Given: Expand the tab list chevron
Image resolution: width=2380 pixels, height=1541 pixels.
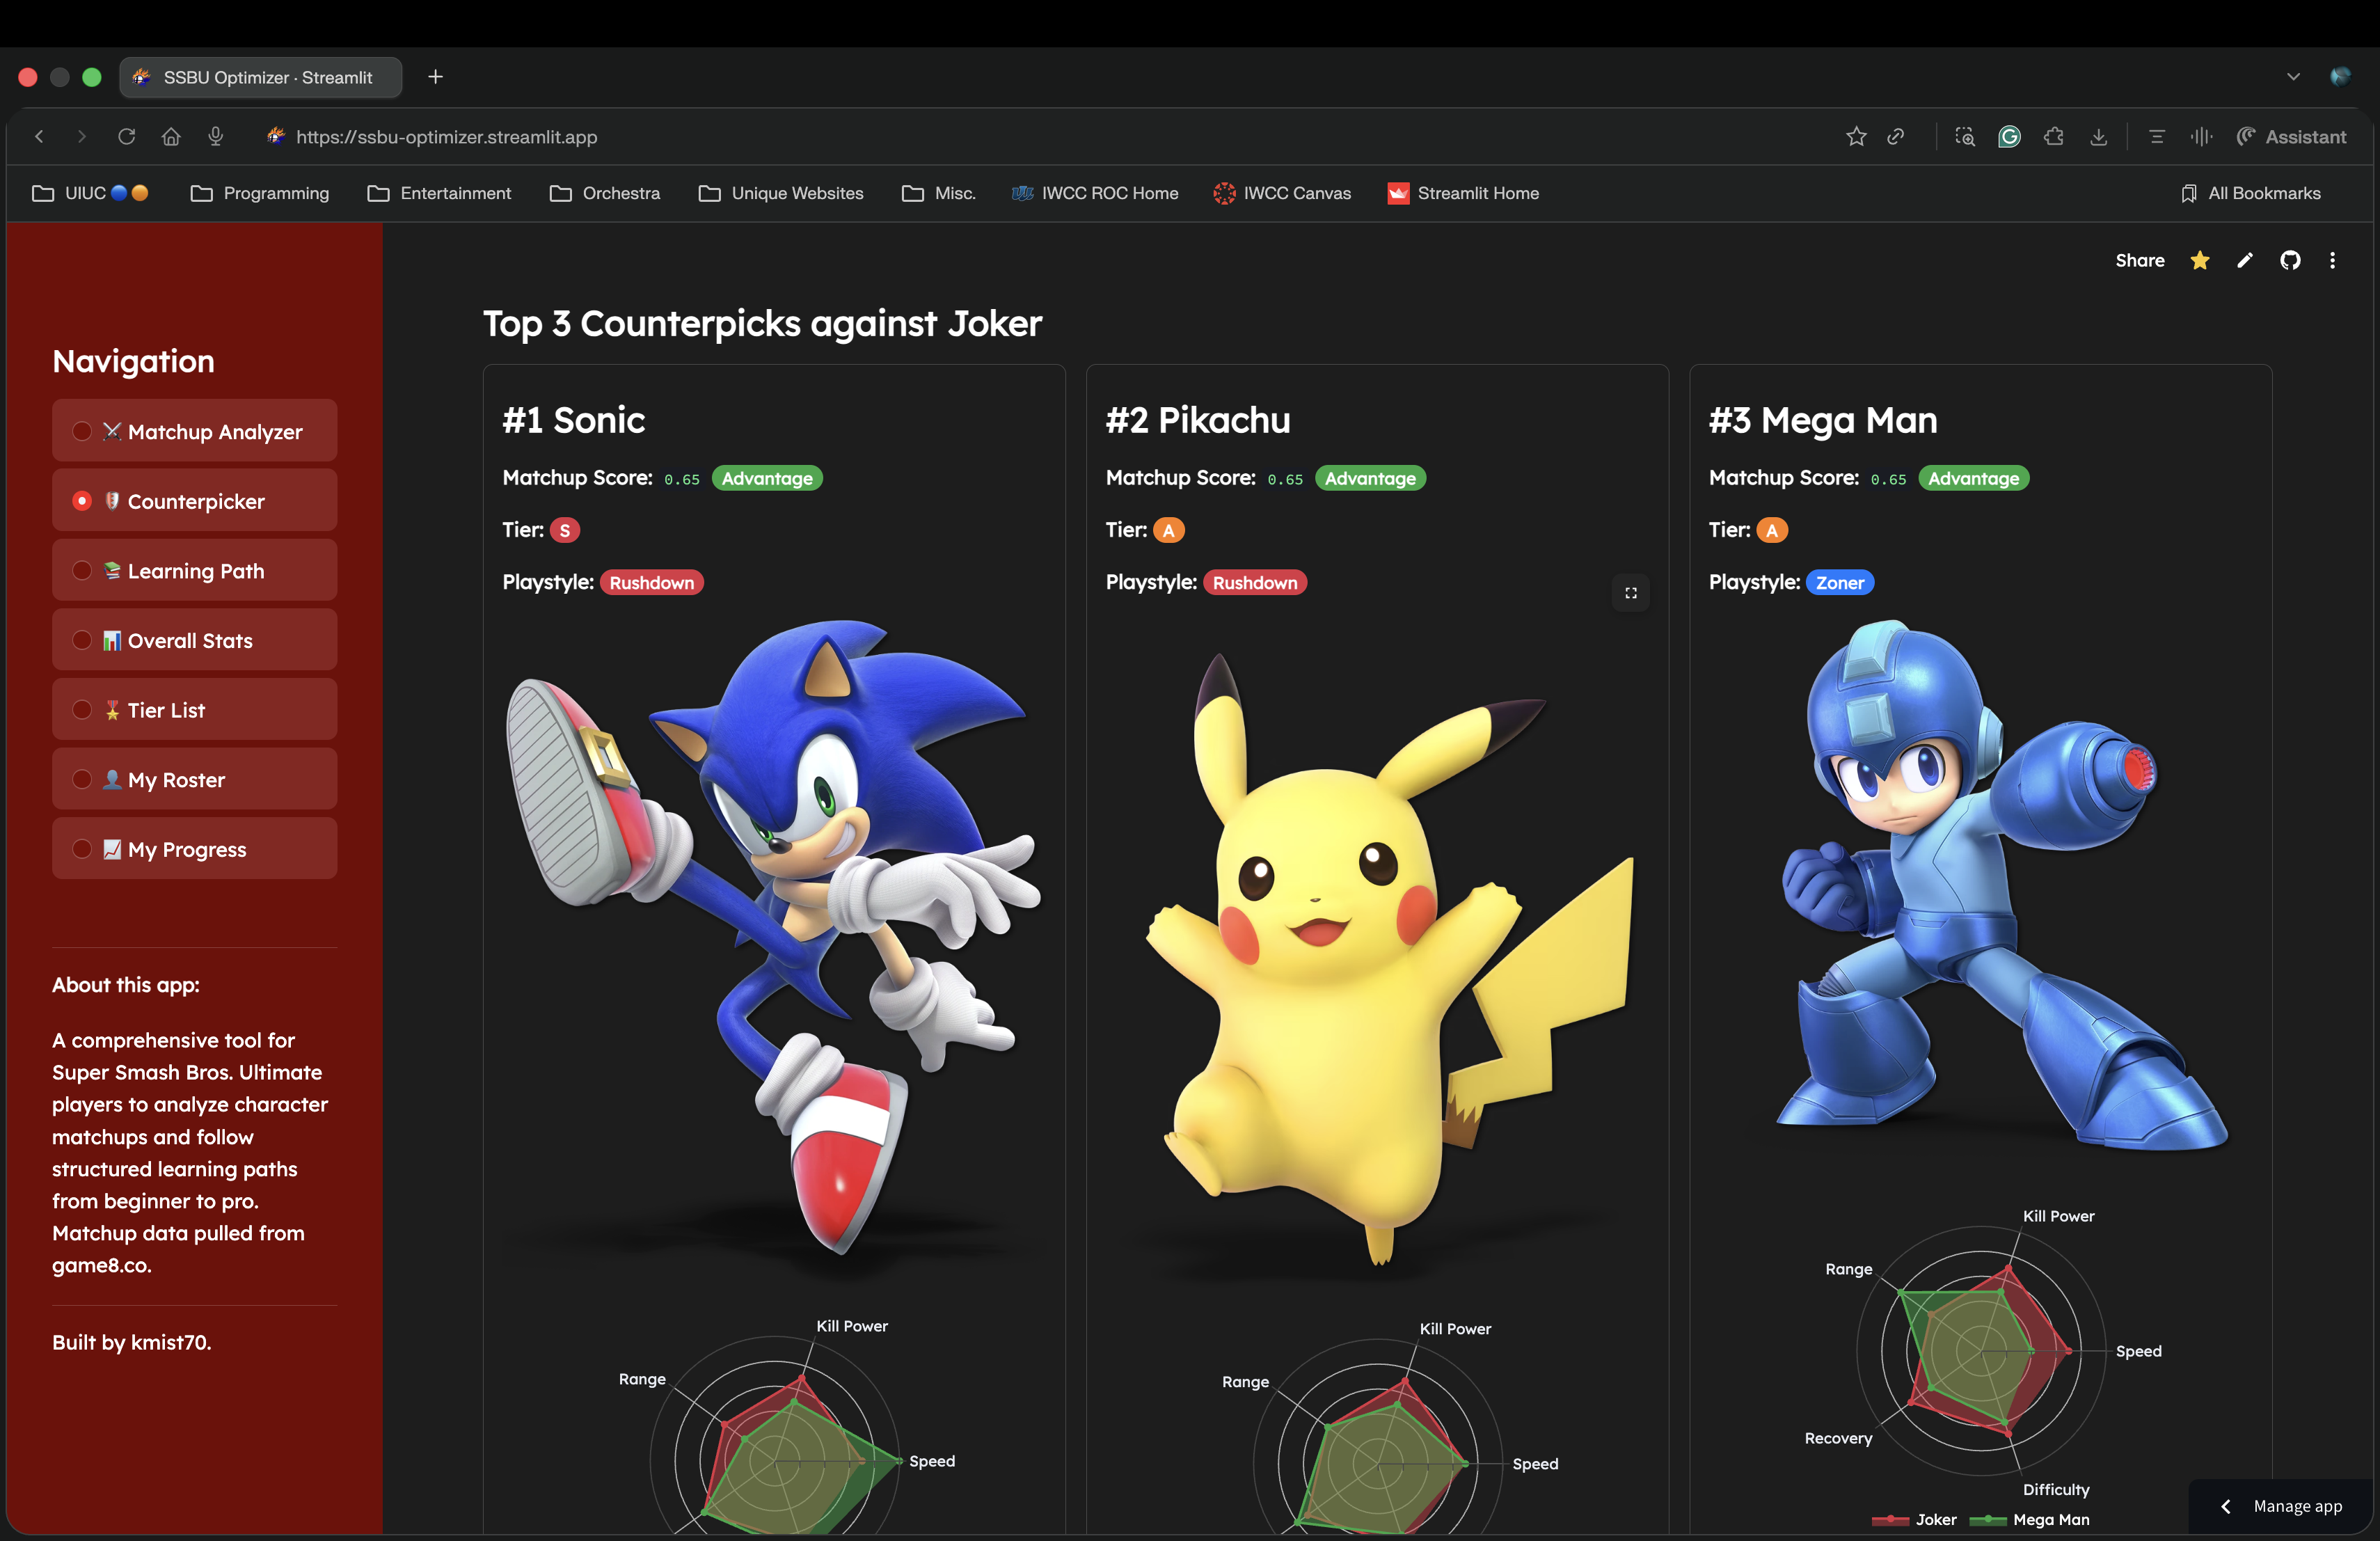Looking at the screenshot, I should point(2293,77).
